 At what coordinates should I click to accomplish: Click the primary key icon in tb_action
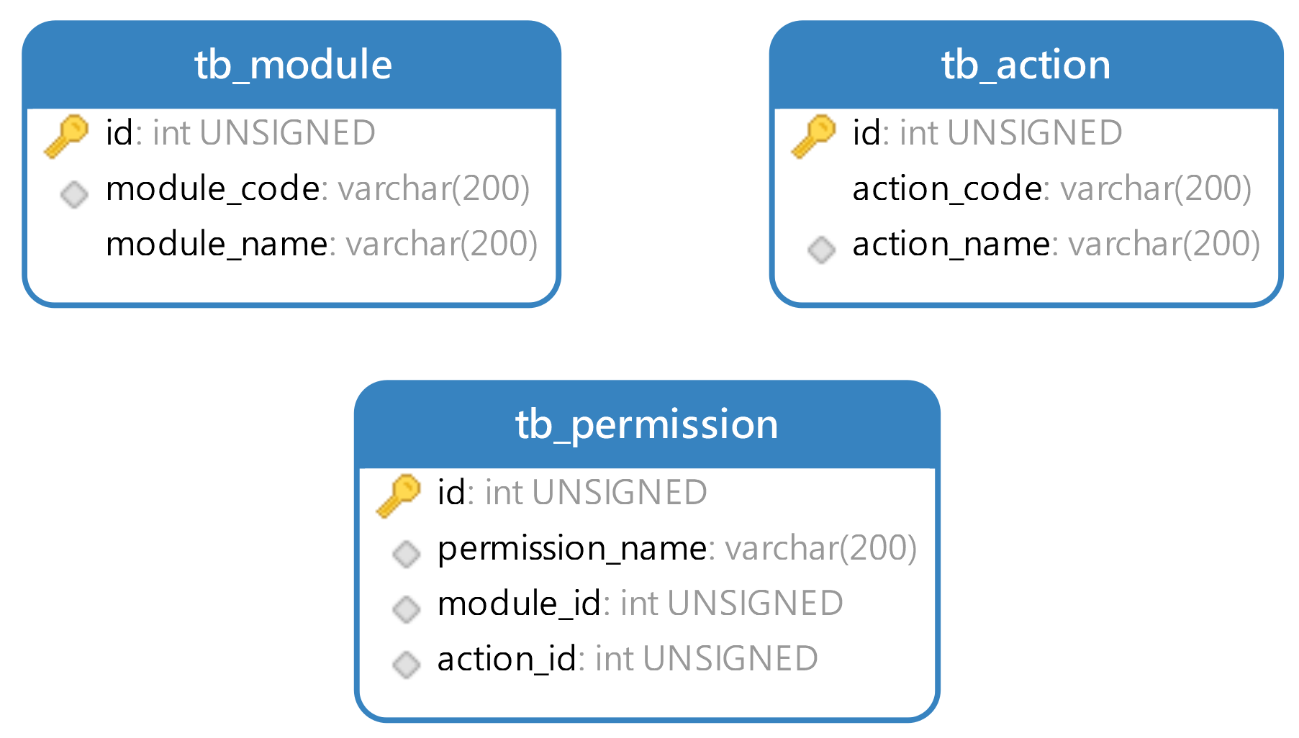coord(813,135)
